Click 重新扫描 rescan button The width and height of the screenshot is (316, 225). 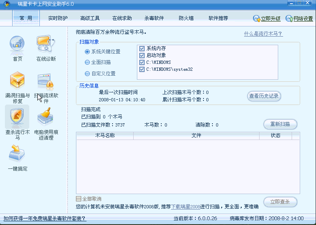click(x=280, y=124)
